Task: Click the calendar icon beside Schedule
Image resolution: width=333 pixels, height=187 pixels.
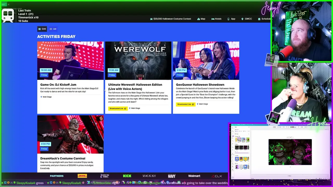Action: point(259,19)
